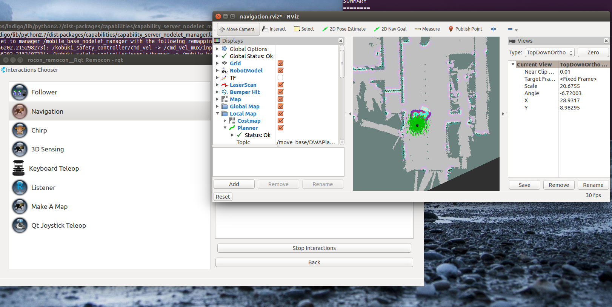This screenshot has height=307, width=612.
Task: Click the Zero button in Views
Action: (x=593, y=52)
